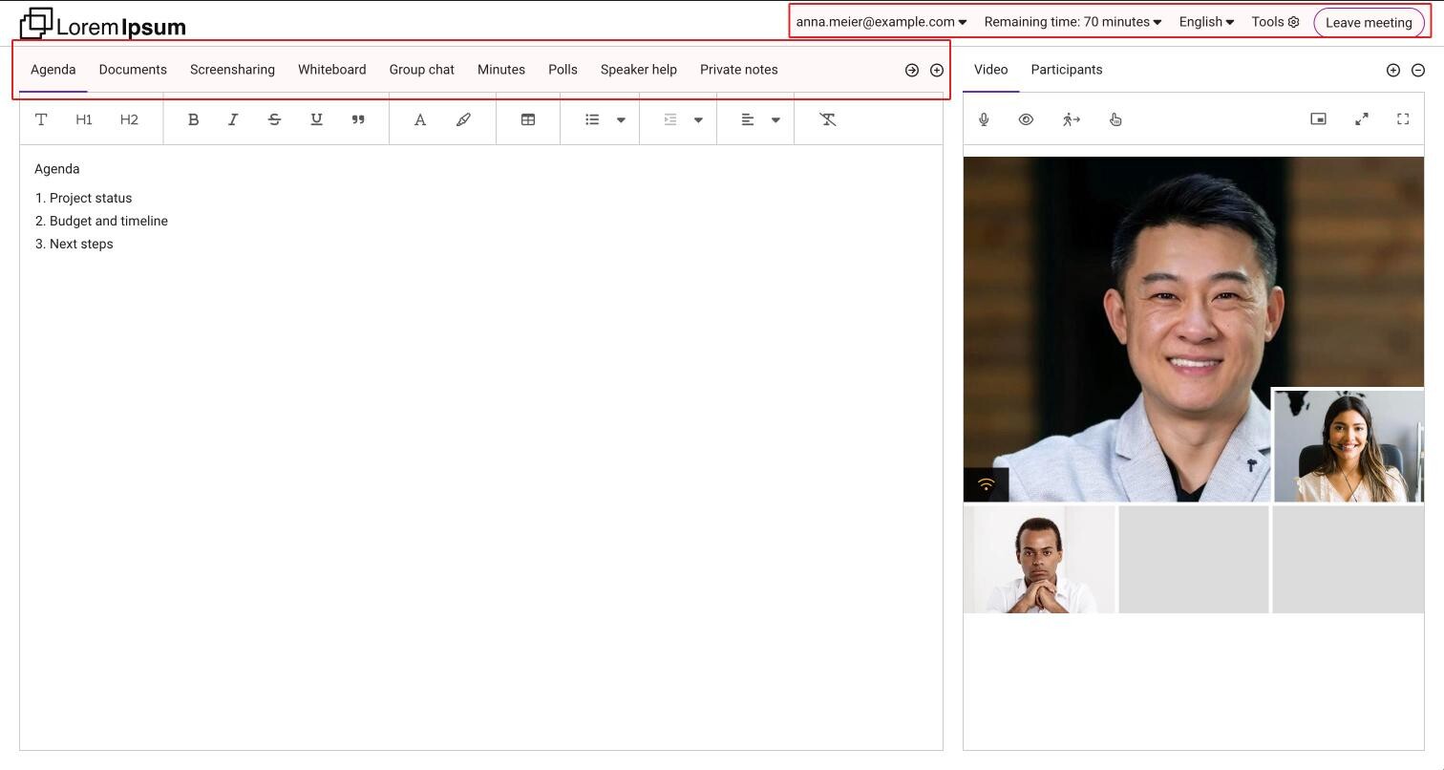Click the minus icon in video panel header

[x=1418, y=70]
